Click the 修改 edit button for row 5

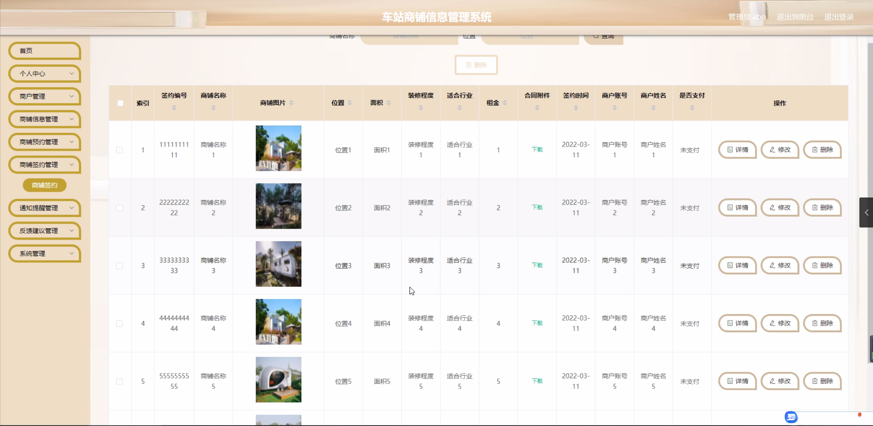point(780,381)
